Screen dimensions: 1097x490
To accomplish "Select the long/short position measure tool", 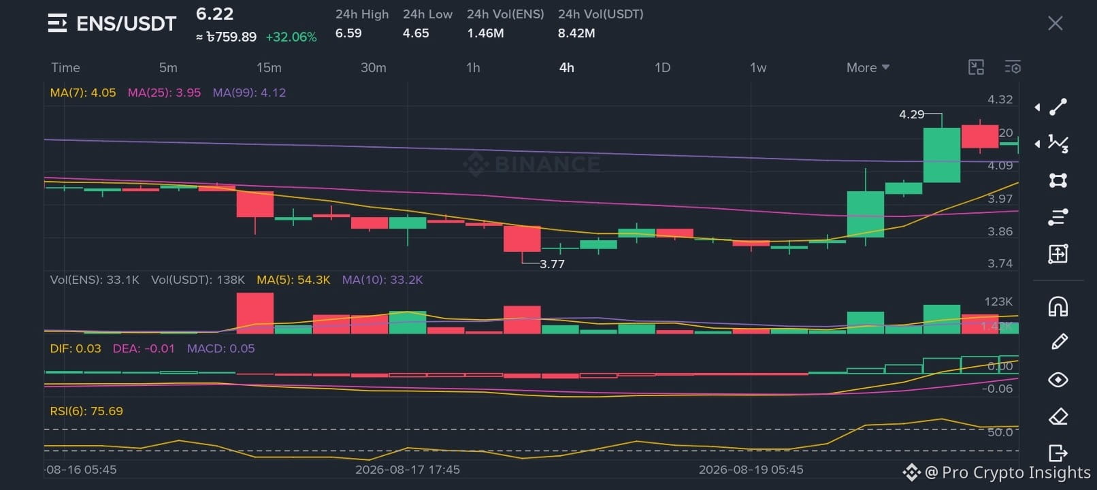I will (1058, 254).
